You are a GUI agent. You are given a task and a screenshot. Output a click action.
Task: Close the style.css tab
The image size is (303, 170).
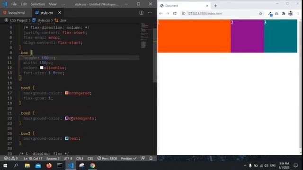(x=60, y=13)
